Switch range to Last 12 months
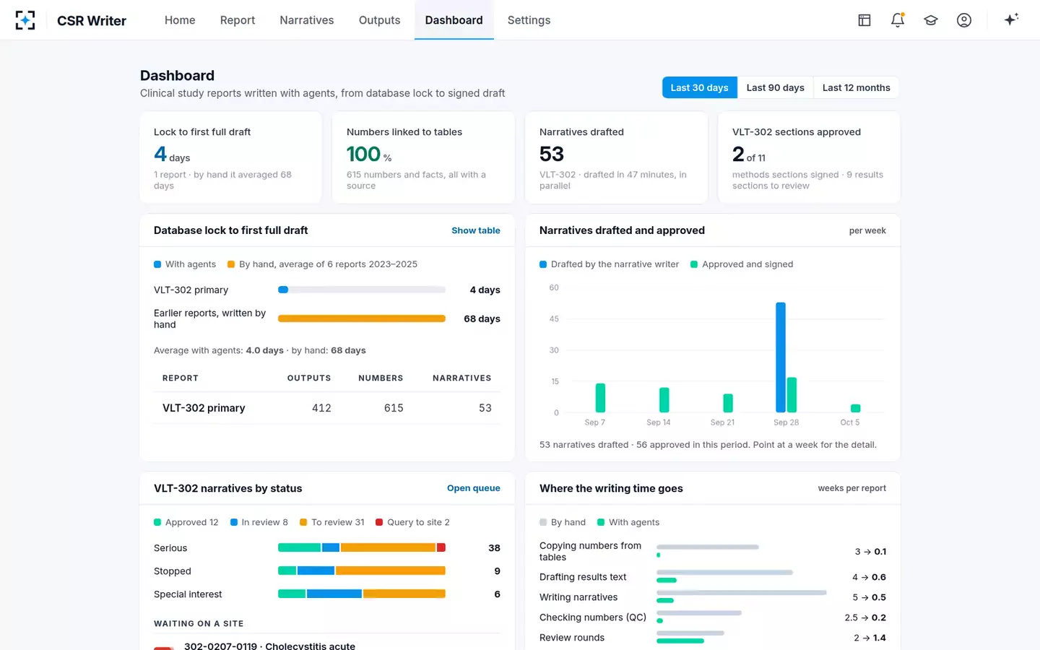 (856, 87)
